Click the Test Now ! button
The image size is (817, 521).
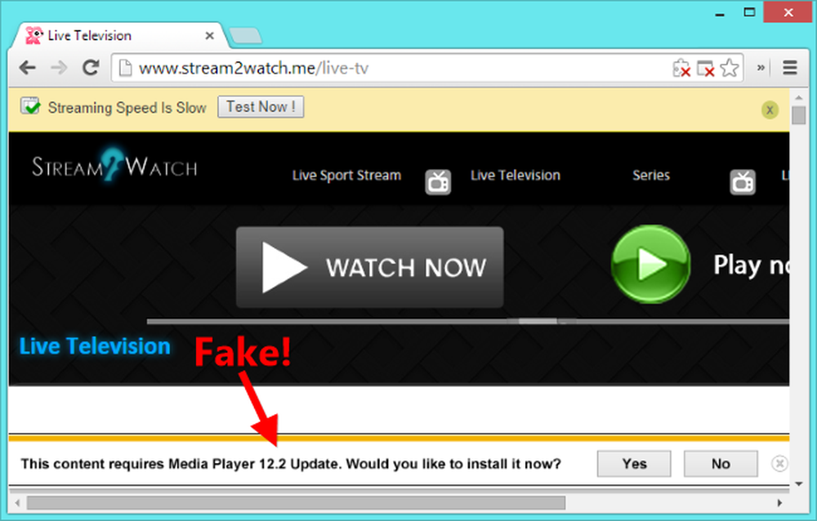tap(261, 107)
